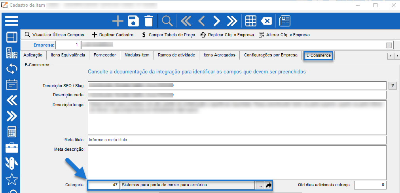The height and width of the screenshot is (193, 400).
Task: Open the hamburger menu at top left
Action: 11,21
